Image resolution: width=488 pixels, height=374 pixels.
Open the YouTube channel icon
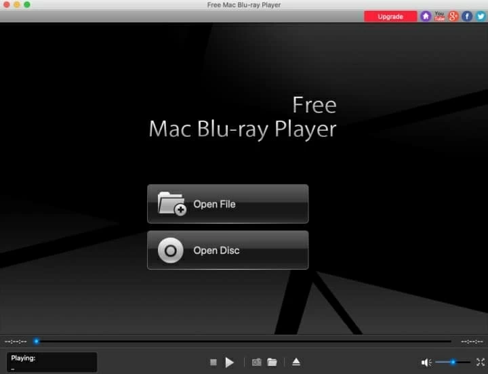tap(439, 16)
